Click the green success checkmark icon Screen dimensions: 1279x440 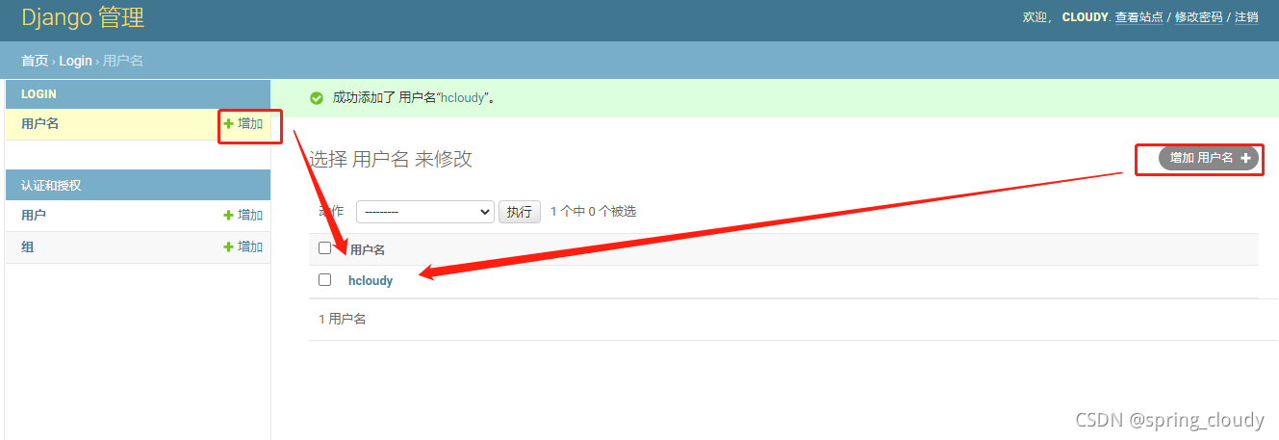317,98
